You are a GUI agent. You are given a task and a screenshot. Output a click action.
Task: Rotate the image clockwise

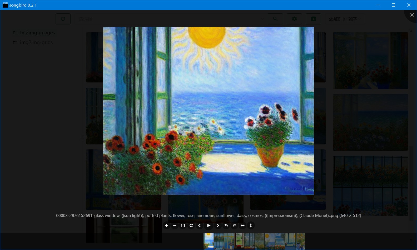tap(234, 225)
